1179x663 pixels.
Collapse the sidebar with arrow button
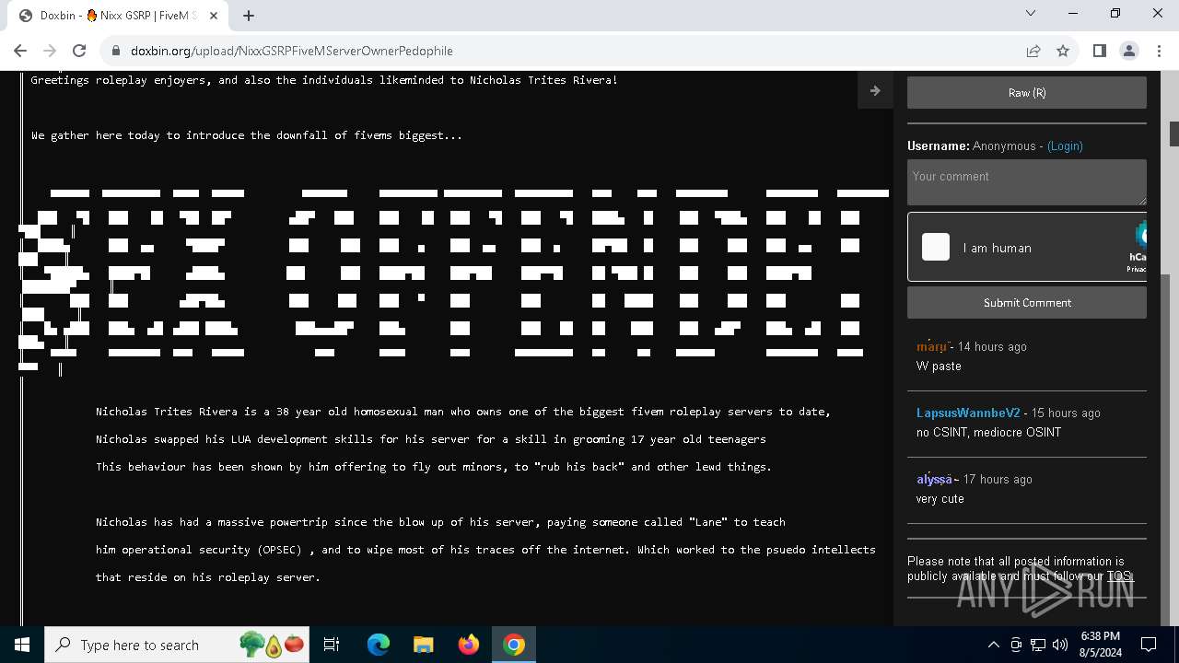(x=875, y=90)
